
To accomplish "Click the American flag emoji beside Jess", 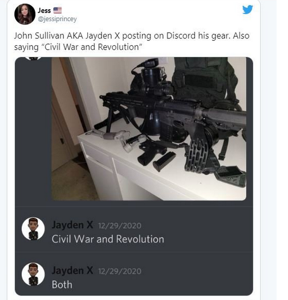I will [58, 10].
